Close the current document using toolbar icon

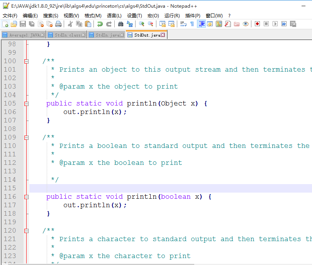tap(41, 24)
